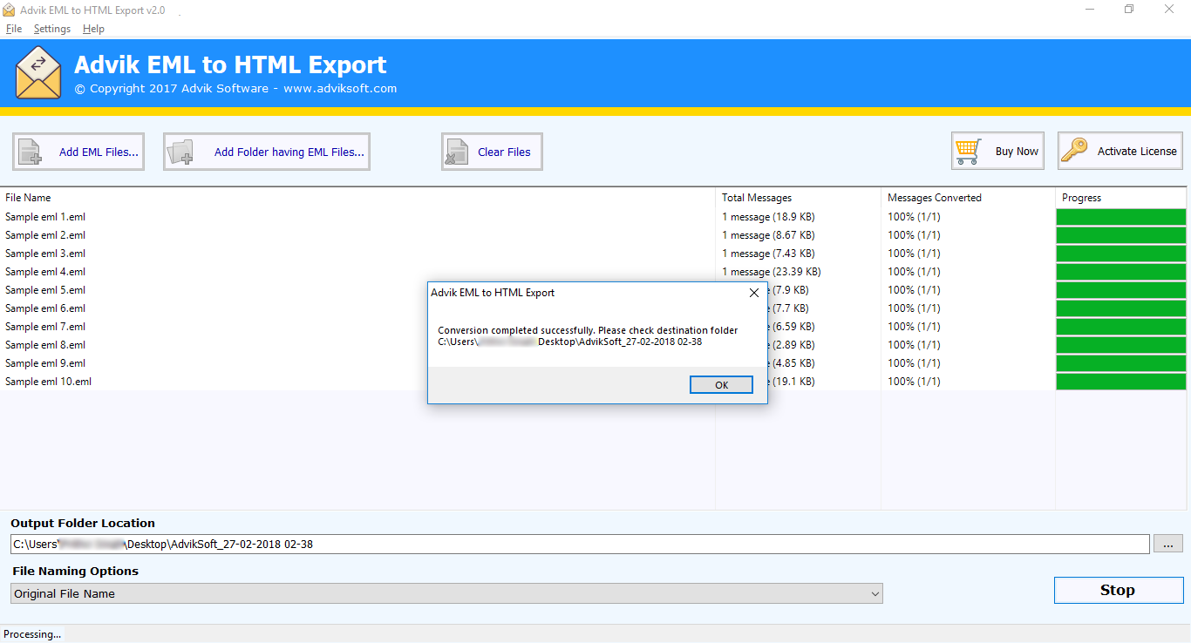The width and height of the screenshot is (1191, 643).
Task: Click the app icon in the title bar
Action: pyautogui.click(x=10, y=10)
